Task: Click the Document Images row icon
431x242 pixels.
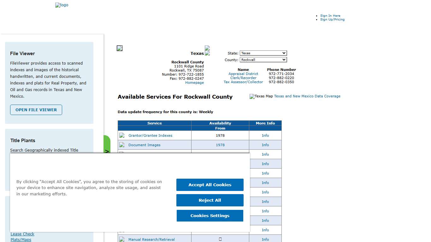Action: coord(122,145)
